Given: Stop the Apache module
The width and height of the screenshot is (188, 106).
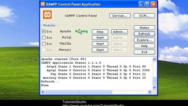Looking at the screenshot, I should [x=100, y=32].
